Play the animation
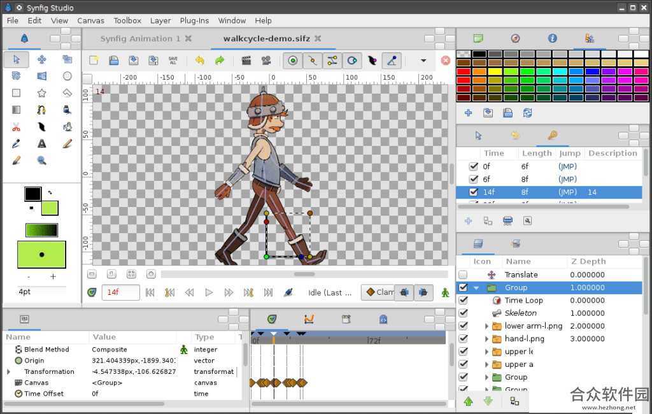652x414 pixels. (x=209, y=292)
